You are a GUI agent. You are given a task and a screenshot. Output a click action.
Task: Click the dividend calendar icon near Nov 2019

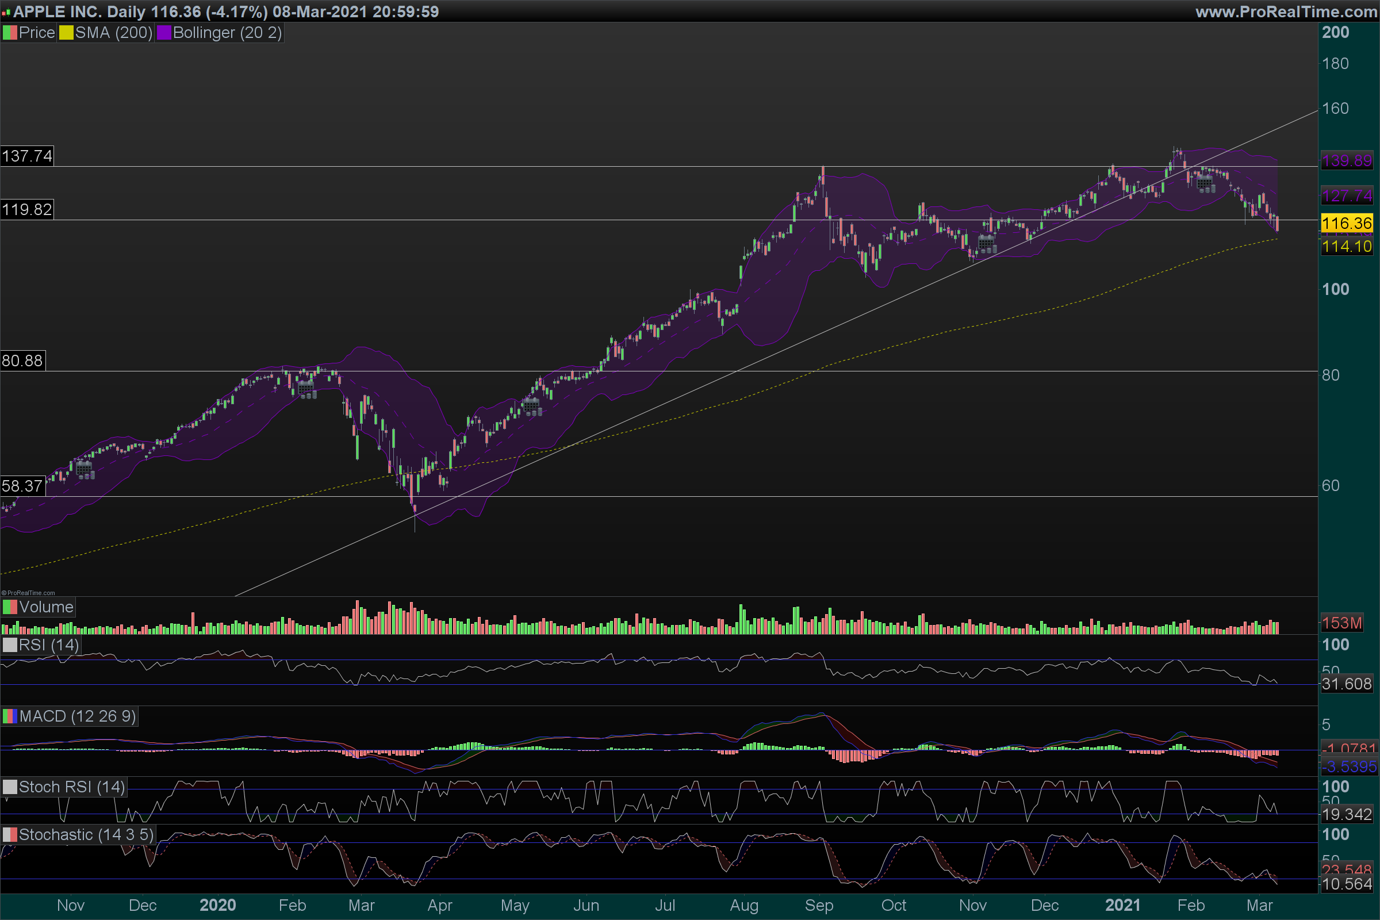coord(85,470)
